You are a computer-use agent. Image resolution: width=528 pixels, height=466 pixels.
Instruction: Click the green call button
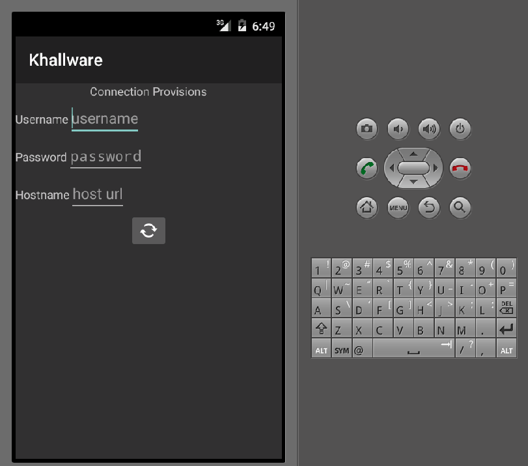pos(367,168)
